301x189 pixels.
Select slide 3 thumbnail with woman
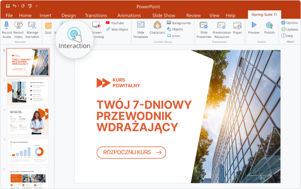click(x=28, y=121)
